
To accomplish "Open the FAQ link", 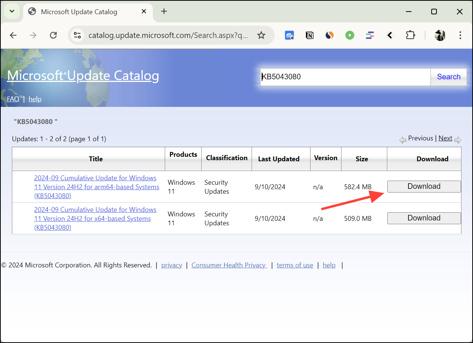I will tap(13, 99).
